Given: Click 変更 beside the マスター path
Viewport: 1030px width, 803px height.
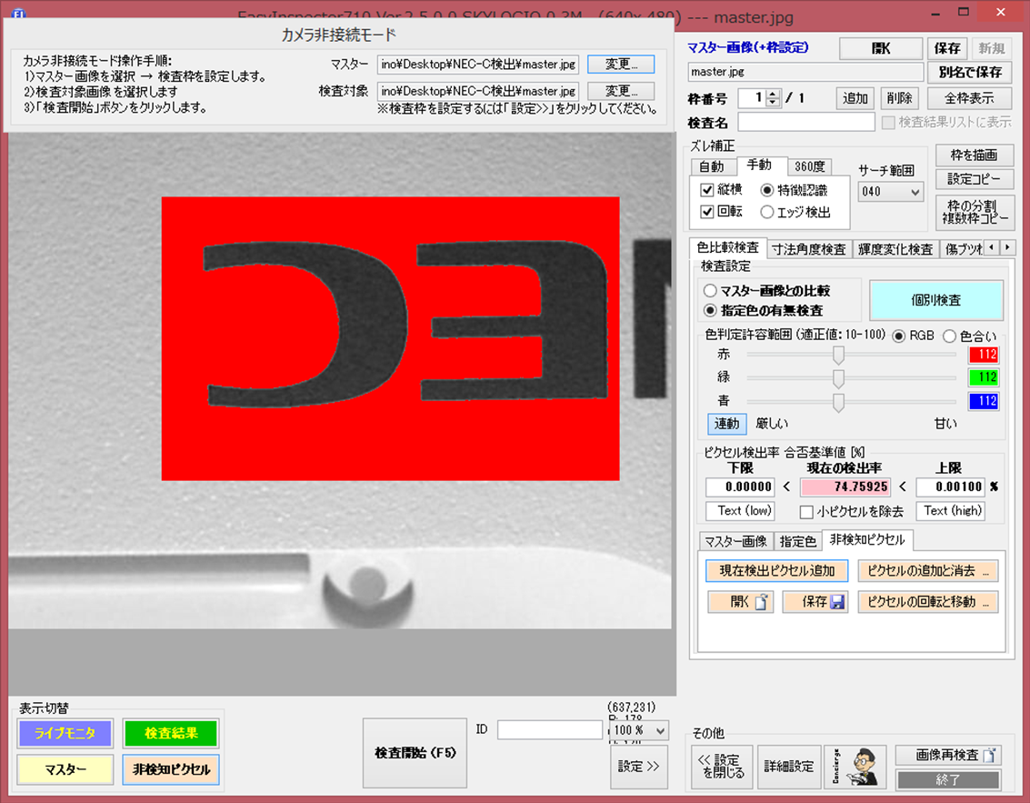Looking at the screenshot, I should 621,64.
